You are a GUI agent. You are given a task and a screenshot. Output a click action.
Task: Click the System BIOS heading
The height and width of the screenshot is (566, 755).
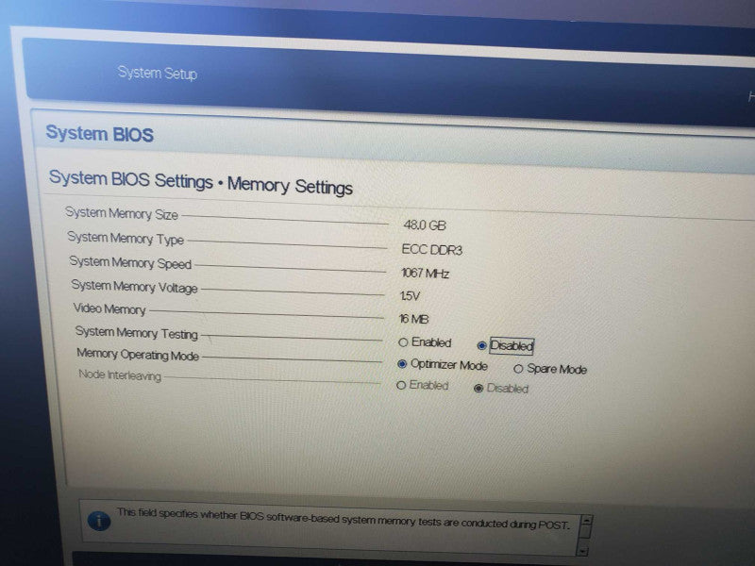click(x=100, y=133)
